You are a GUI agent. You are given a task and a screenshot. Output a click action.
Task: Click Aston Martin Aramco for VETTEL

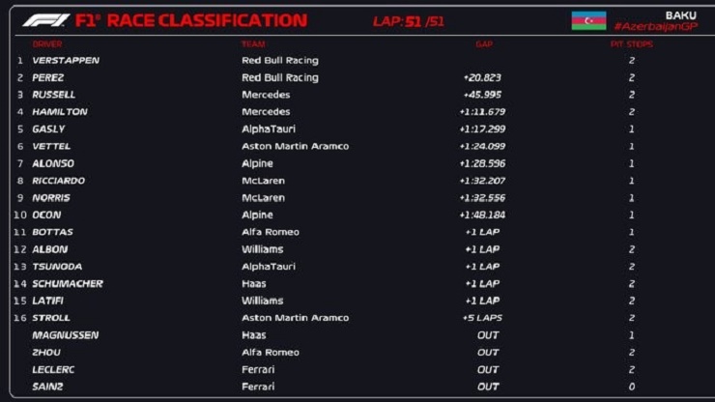(x=295, y=146)
